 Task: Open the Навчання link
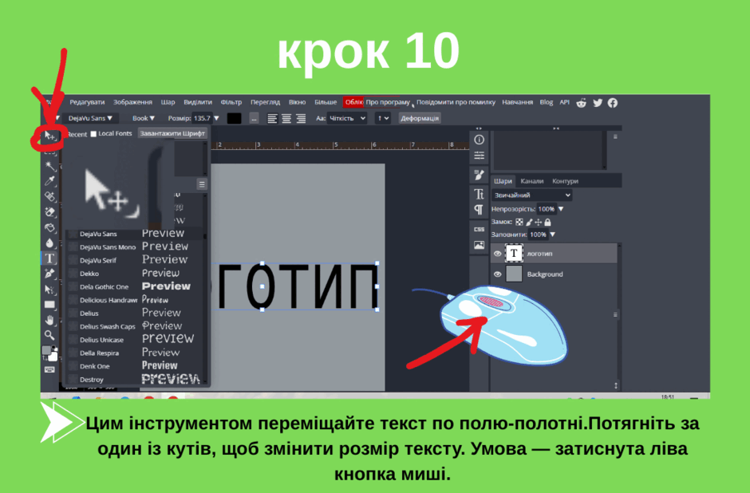click(517, 102)
